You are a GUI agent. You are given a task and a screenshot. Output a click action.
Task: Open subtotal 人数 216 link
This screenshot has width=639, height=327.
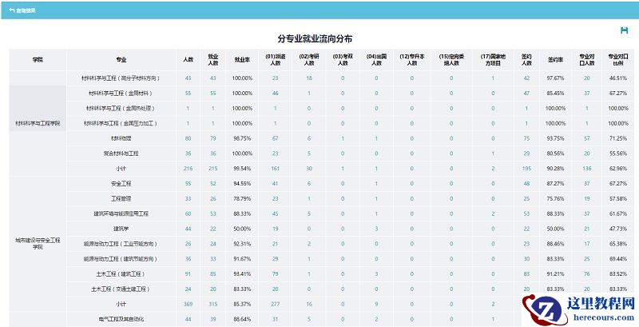point(188,169)
